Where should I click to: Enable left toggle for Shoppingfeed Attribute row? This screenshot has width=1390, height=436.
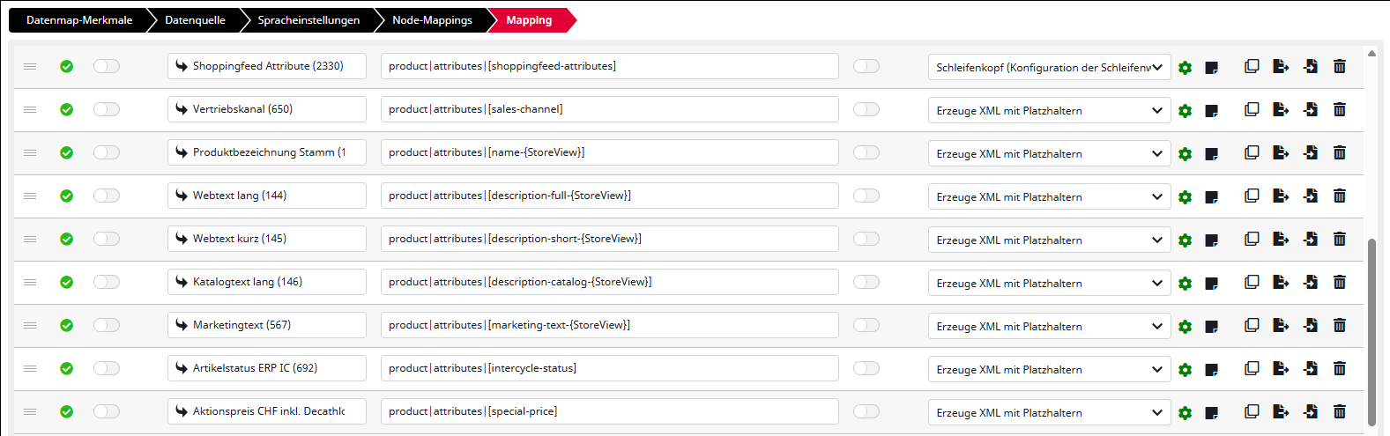[x=107, y=66]
